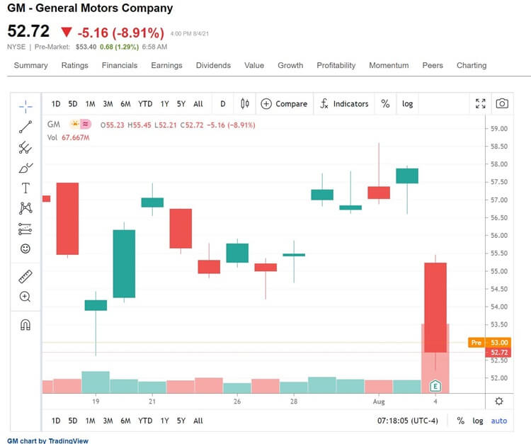Open the Indicators menu
Viewport: 531px width, 444px height.
tap(344, 103)
